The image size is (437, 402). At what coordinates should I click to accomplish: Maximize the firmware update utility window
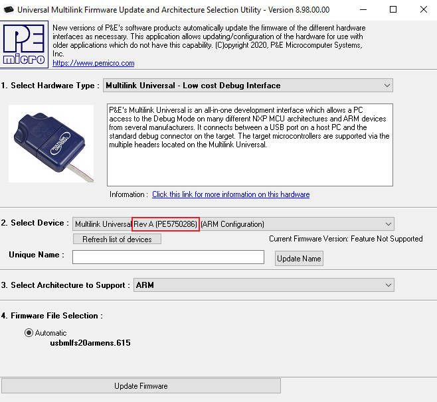coord(393,10)
